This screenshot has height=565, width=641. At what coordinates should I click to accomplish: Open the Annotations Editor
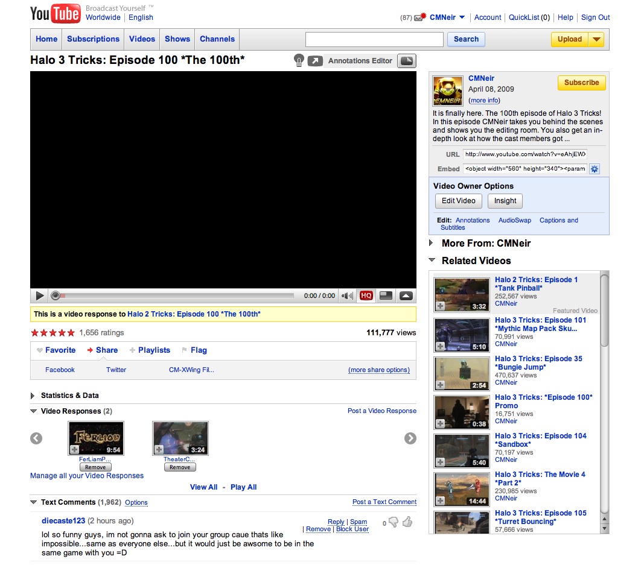point(360,61)
